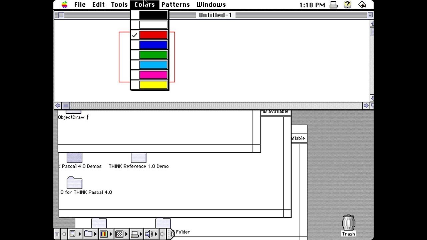This screenshot has height=240, width=427.
Task: Open the application switcher menu icon
Action: tap(362, 5)
